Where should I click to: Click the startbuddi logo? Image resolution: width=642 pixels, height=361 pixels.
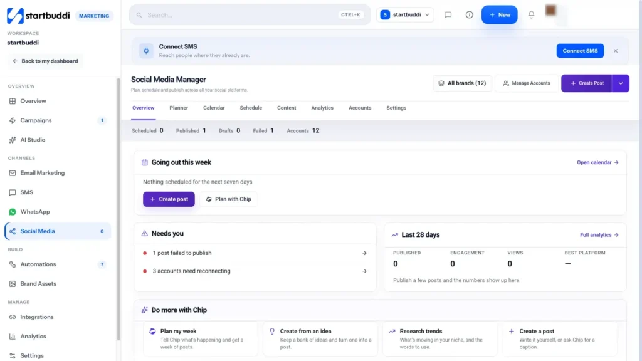(x=38, y=16)
